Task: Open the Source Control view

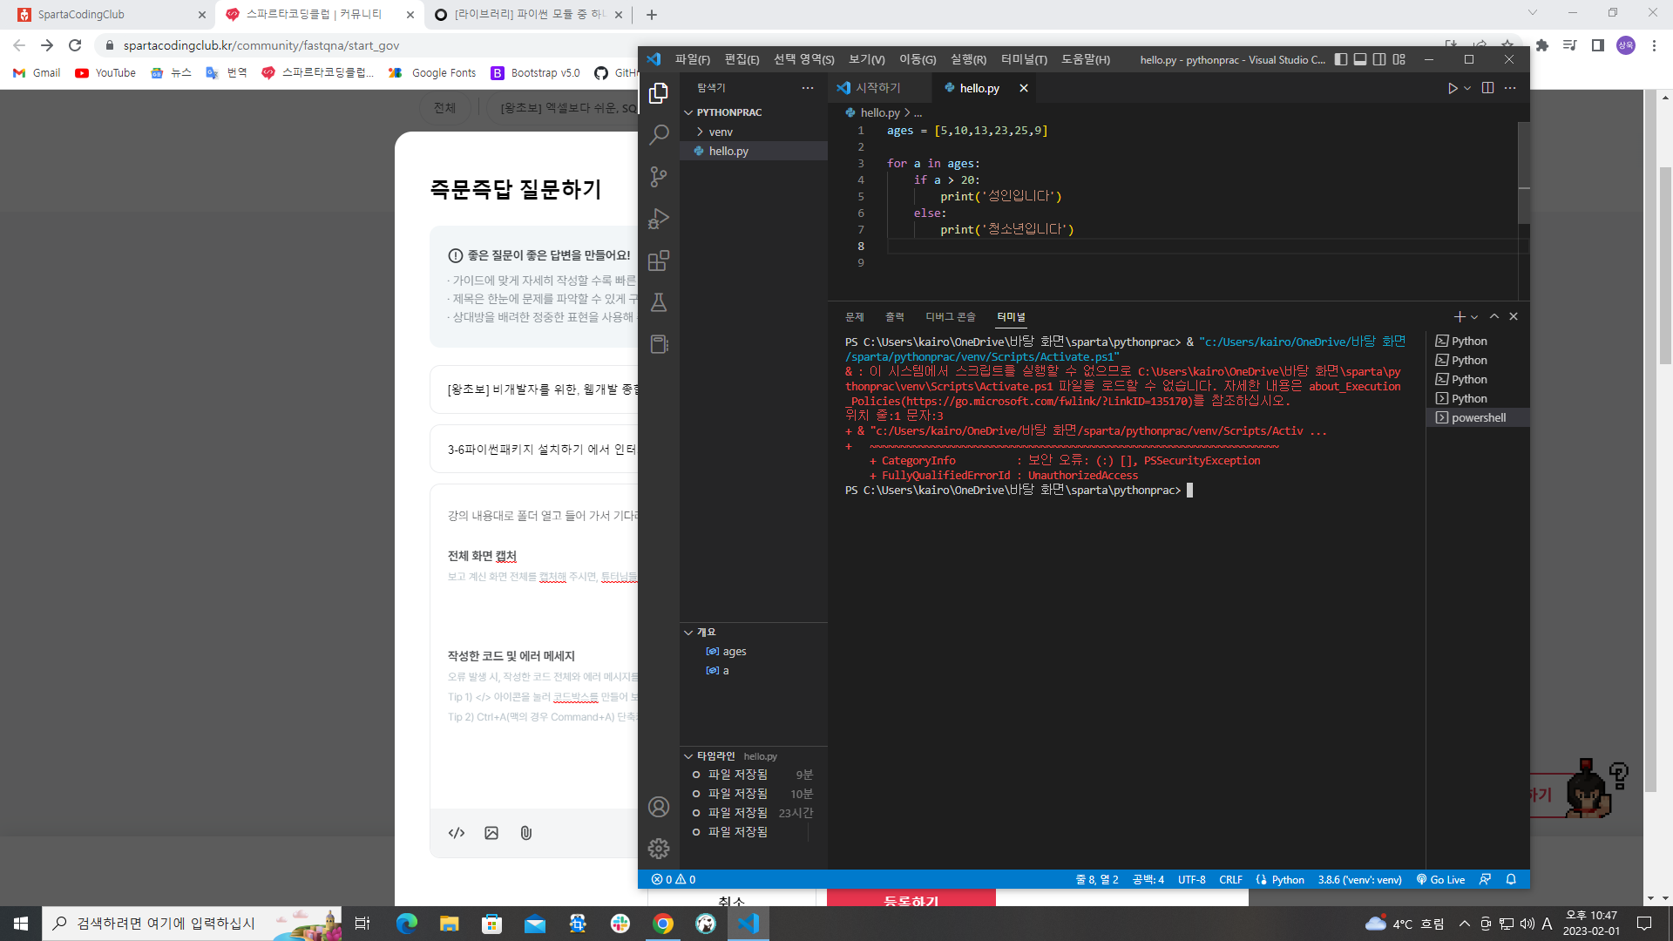Action: 659,177
